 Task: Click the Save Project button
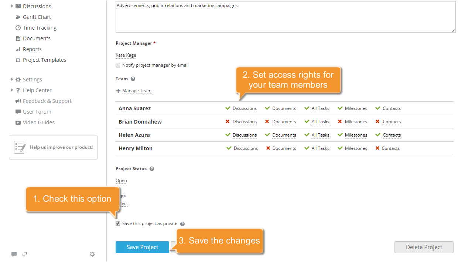tap(142, 247)
